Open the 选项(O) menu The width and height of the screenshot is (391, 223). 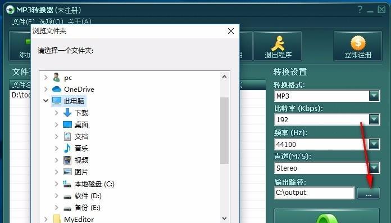point(51,22)
